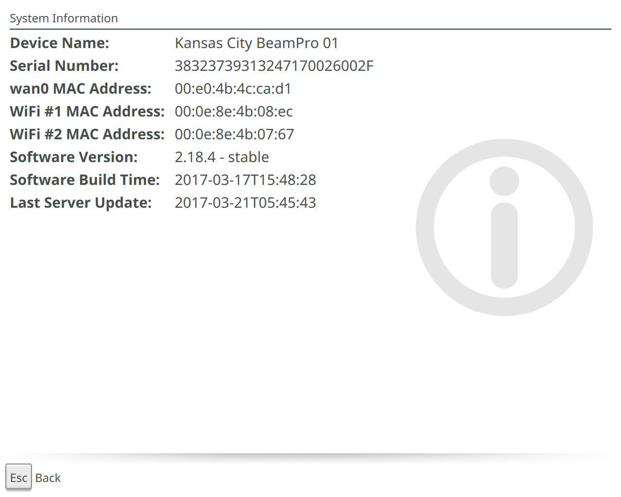Click the serial number value ending in 002F
Screen dimensions: 621x497
click(274, 66)
